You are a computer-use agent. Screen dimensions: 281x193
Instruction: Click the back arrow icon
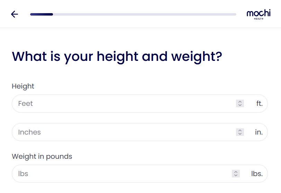coord(15,14)
